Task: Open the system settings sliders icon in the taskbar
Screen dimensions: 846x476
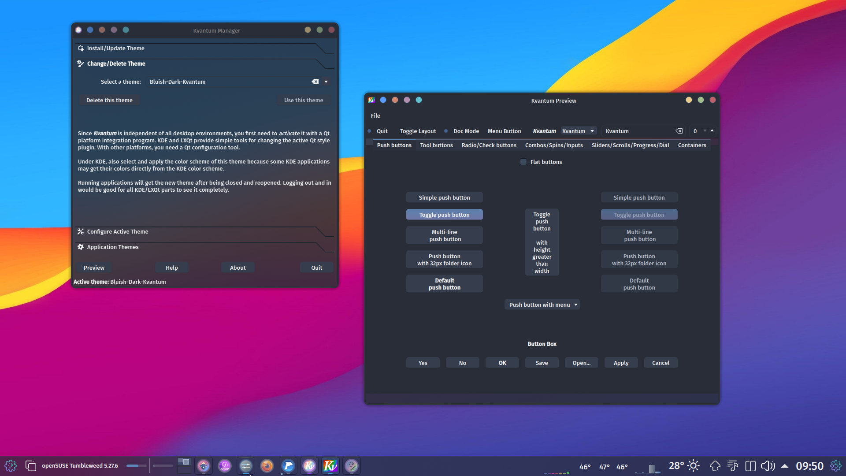Action: [246, 466]
